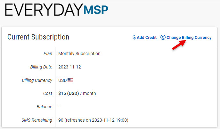Click the Current Subscription heading

click(38, 37)
